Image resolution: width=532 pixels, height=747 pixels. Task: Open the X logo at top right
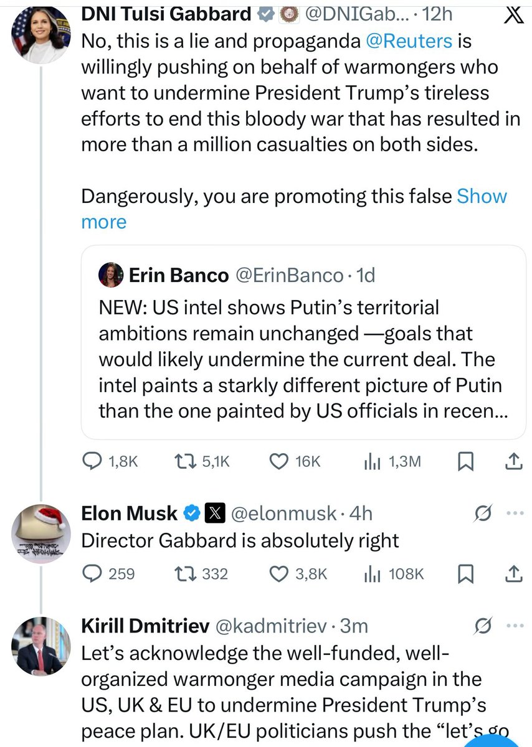tap(513, 14)
